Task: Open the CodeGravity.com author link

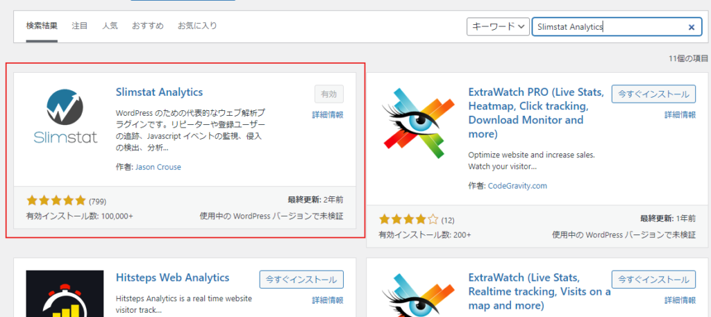Action: (x=517, y=186)
